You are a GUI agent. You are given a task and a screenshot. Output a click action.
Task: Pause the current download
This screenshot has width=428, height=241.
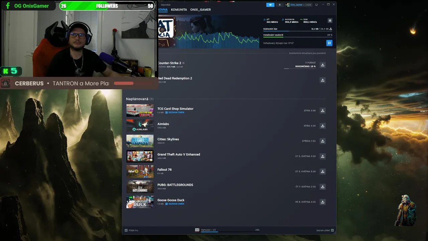coord(329,43)
